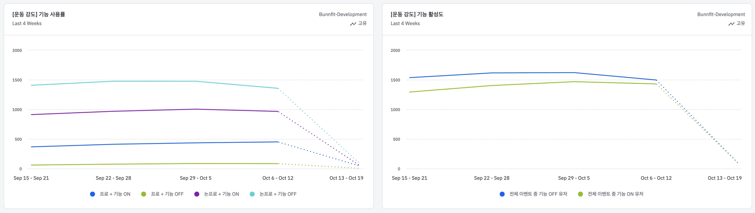Open the [운동 강도] 기능 활성도 chart title
This screenshot has height=213, width=755.
(x=417, y=14)
